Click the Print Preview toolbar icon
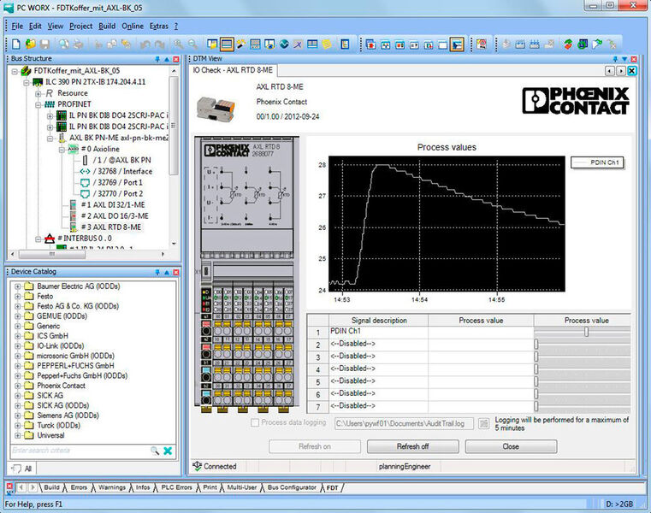The height and width of the screenshot is (513, 651). (x=63, y=44)
